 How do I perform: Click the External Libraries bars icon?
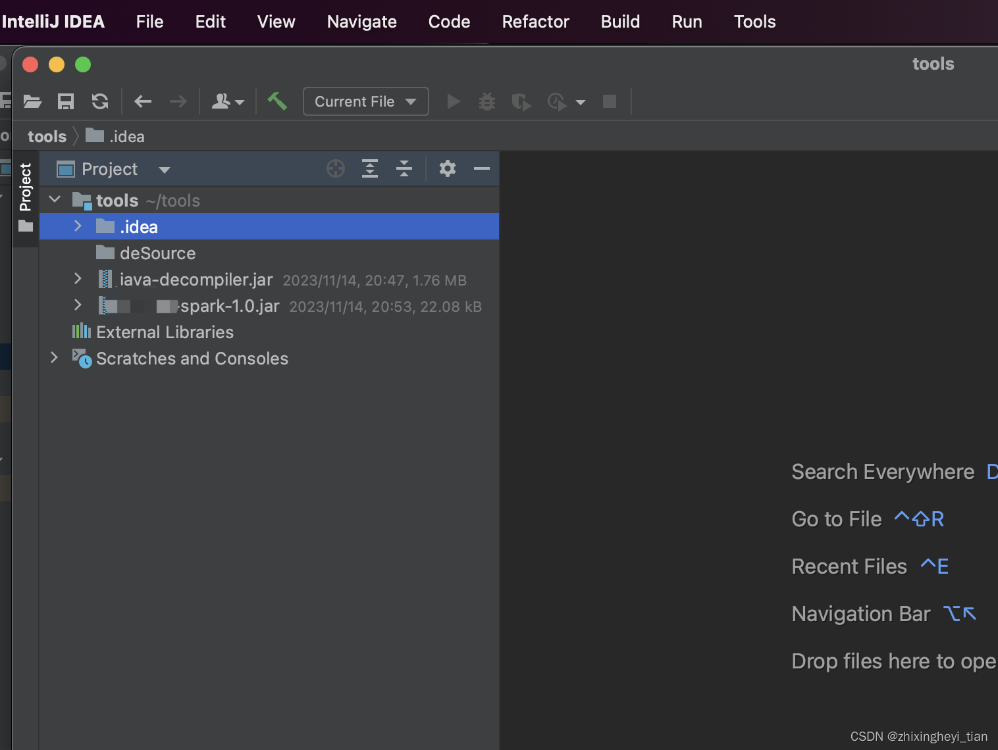click(x=82, y=331)
